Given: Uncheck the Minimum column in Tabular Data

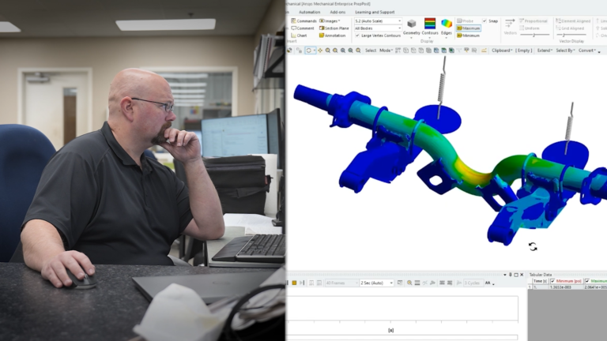Looking at the screenshot, I should pos(552,281).
